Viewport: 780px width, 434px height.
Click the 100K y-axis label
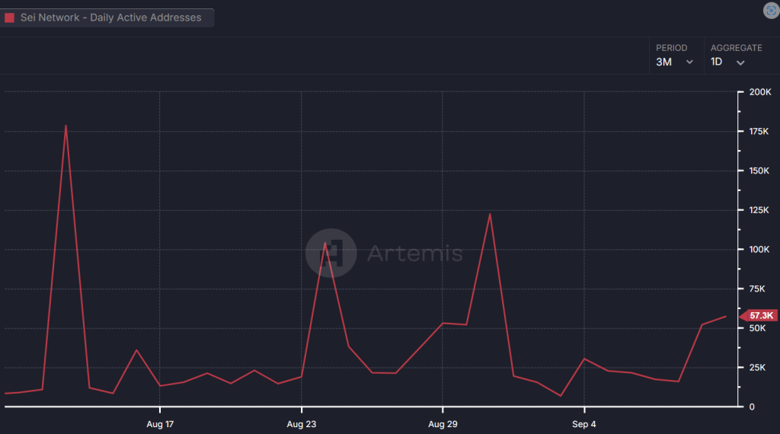(x=759, y=249)
